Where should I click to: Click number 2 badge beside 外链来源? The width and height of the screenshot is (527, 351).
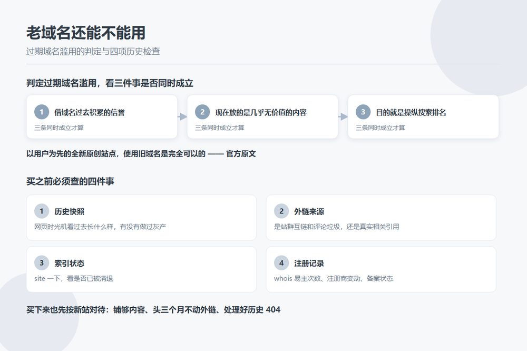click(281, 211)
